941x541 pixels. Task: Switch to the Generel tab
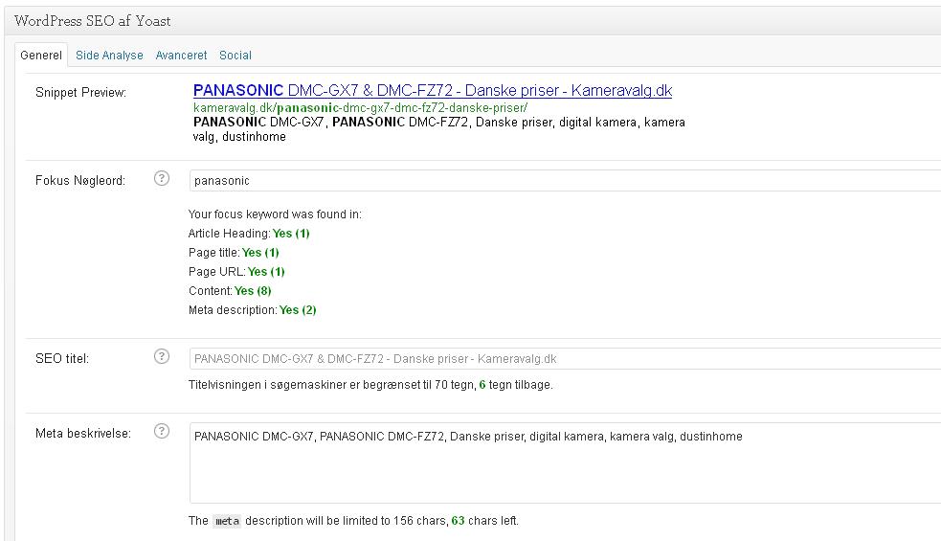pyautogui.click(x=41, y=56)
